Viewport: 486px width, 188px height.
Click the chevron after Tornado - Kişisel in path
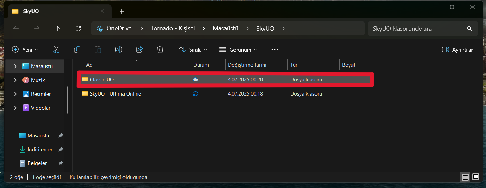click(204, 29)
